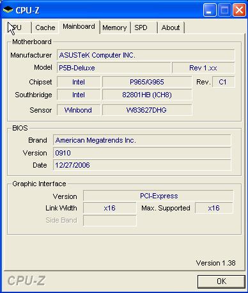The height and width of the screenshot is (293, 248).
Task: Click the ASUSTeK Computer INC. manufacturer field
Action: [146, 55]
